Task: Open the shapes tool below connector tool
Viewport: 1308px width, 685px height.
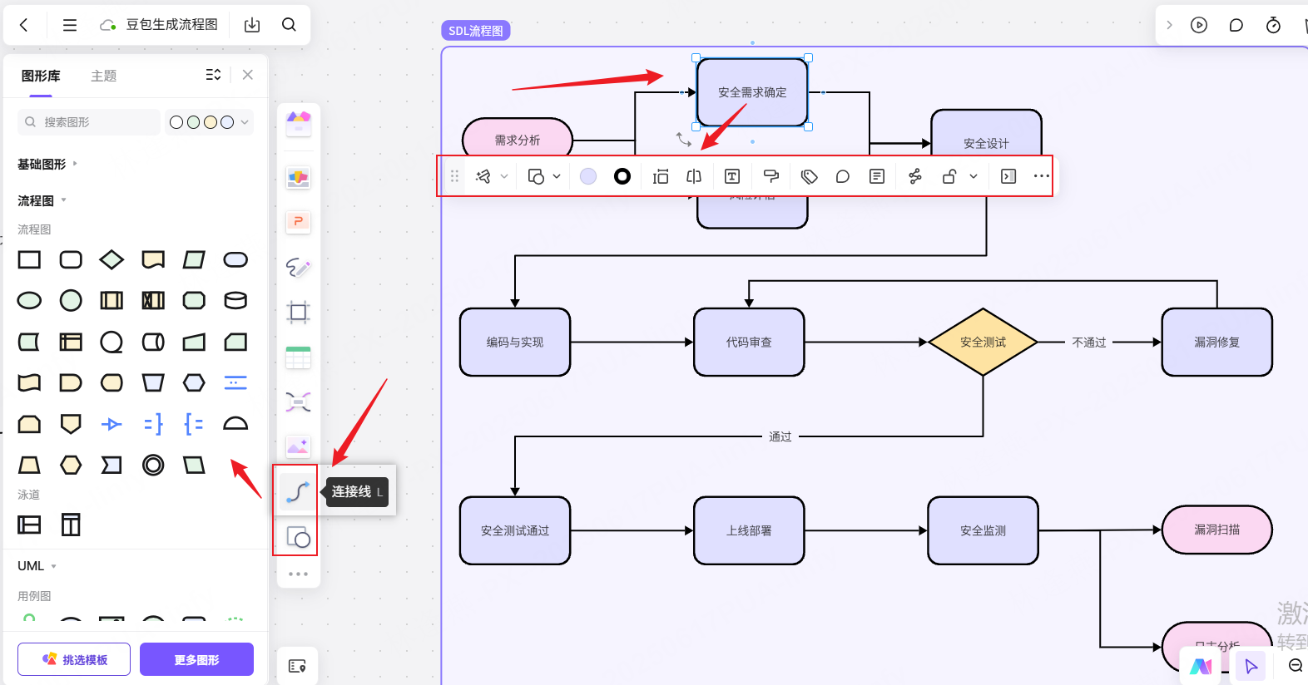Action: point(298,538)
